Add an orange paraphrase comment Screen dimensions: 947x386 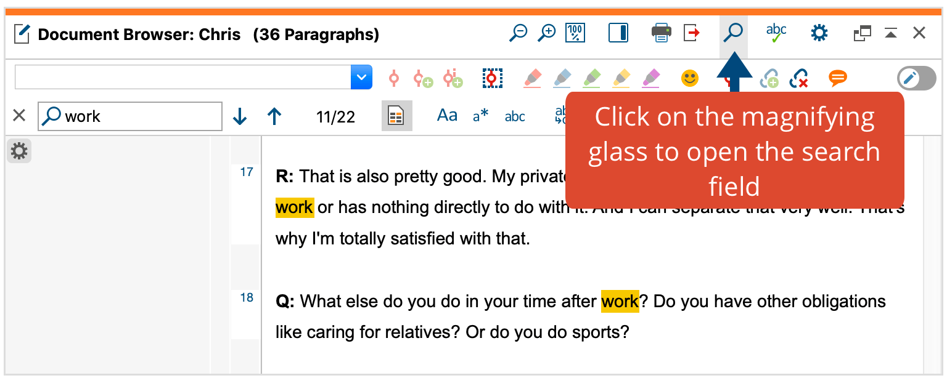coord(837,78)
